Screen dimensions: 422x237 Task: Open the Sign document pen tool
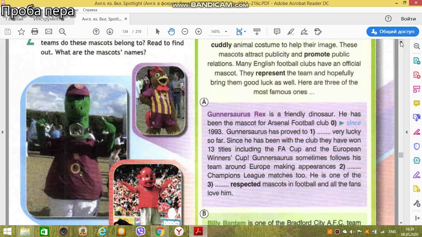(x=304, y=32)
